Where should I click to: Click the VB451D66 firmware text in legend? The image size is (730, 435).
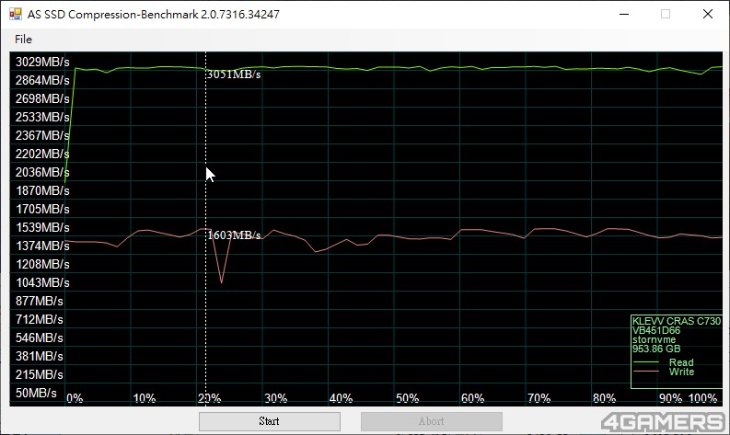(656, 330)
